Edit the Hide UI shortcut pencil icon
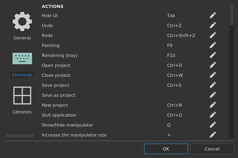 point(213,16)
